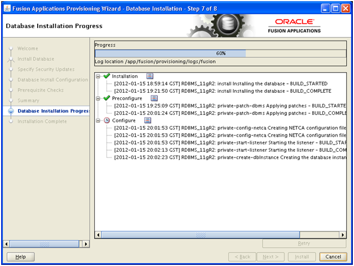Open the log icon next to Preconfigure

click(x=154, y=98)
